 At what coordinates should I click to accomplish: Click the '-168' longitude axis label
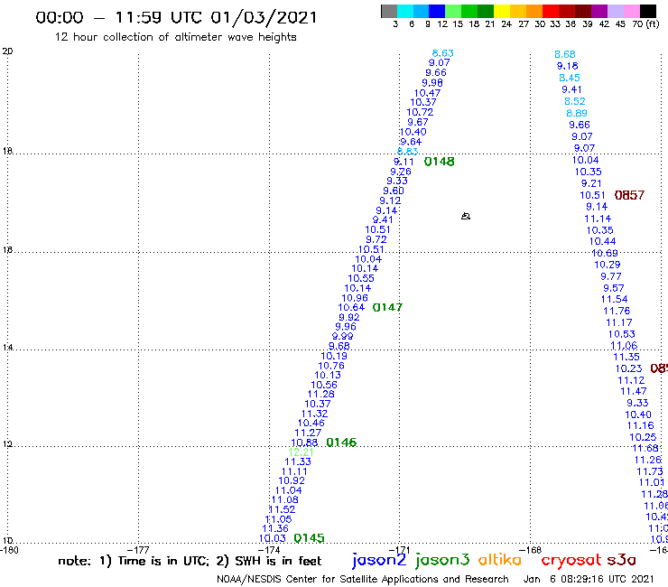pyautogui.click(x=530, y=550)
